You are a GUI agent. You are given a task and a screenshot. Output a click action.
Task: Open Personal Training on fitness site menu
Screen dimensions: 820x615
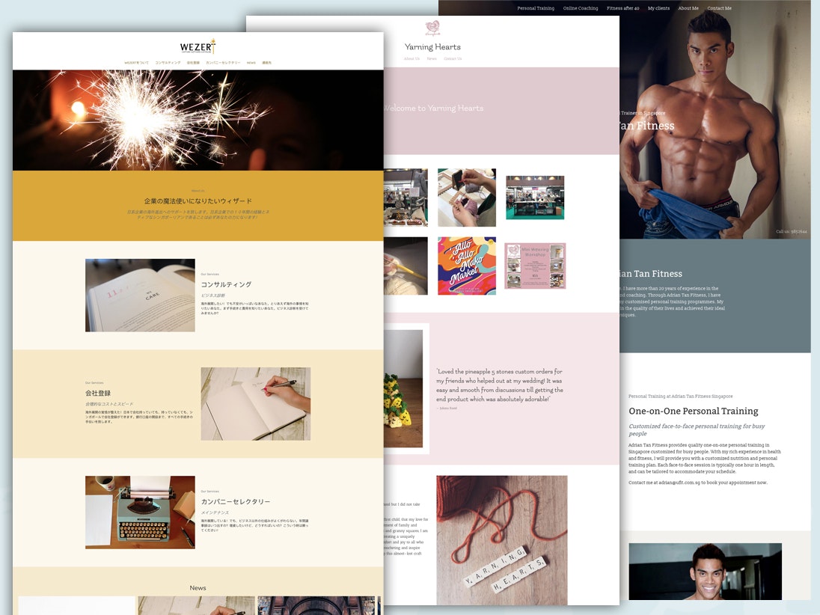coord(536,8)
